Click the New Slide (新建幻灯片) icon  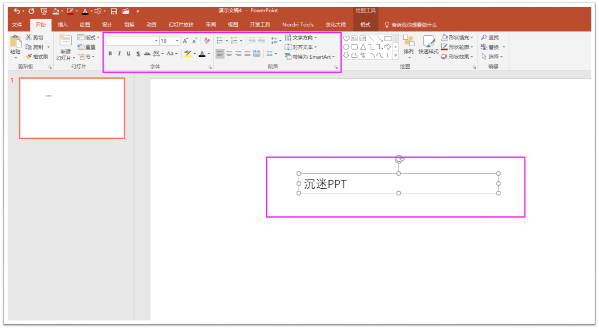coord(65,40)
